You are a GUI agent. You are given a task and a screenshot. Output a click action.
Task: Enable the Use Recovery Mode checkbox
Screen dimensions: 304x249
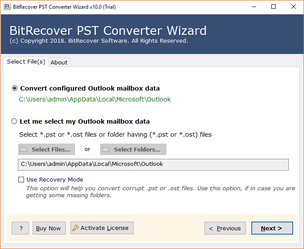click(x=21, y=179)
